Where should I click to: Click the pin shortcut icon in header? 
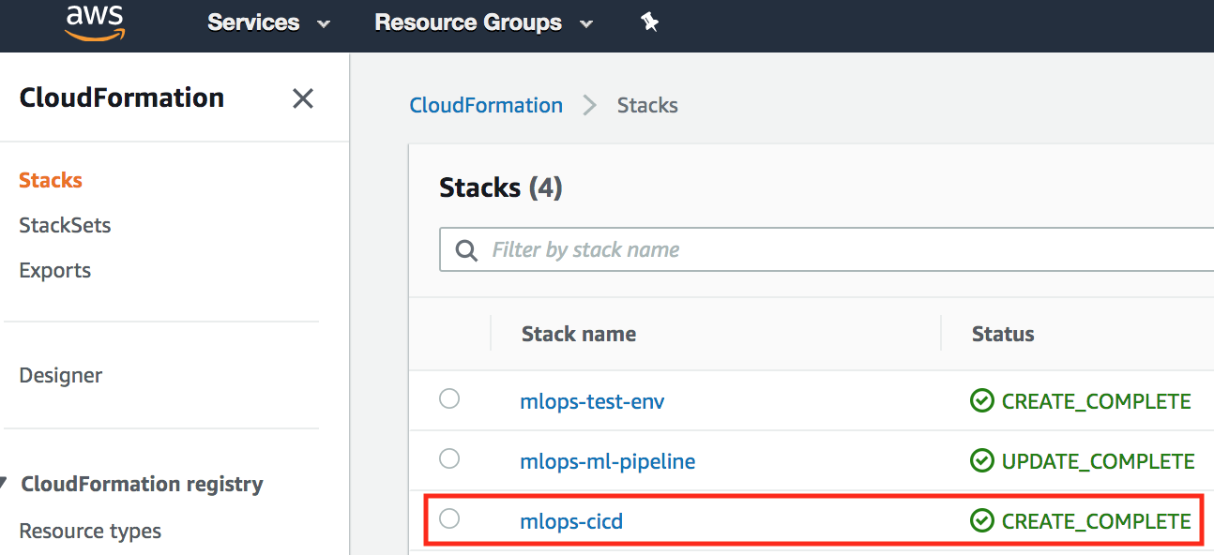(x=649, y=22)
